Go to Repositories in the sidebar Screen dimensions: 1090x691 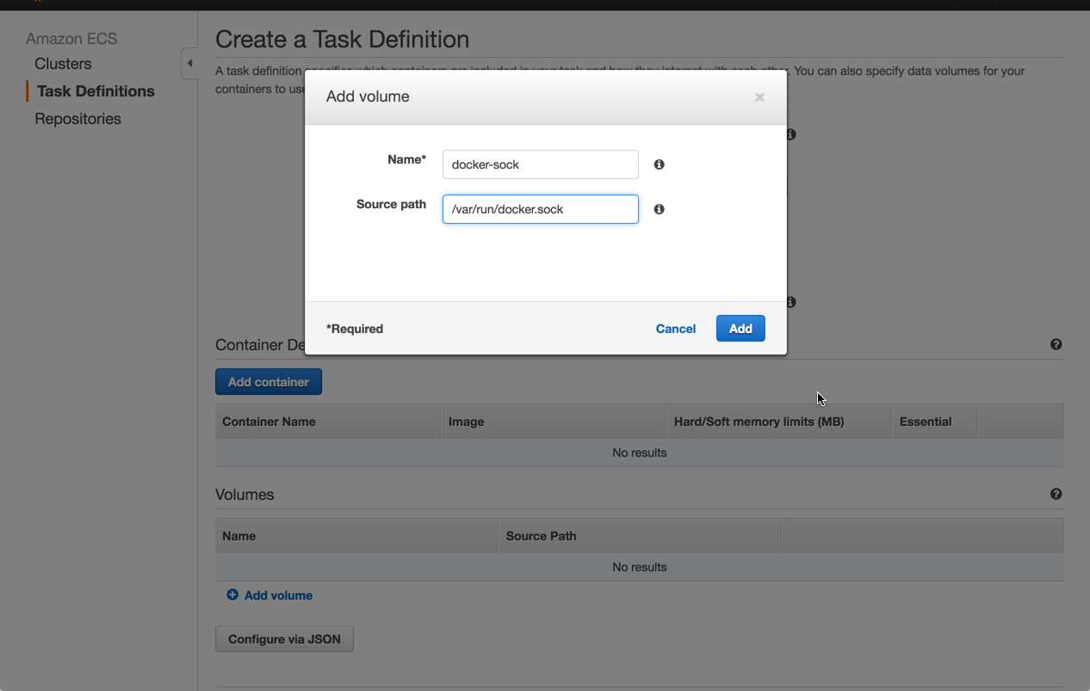point(77,119)
